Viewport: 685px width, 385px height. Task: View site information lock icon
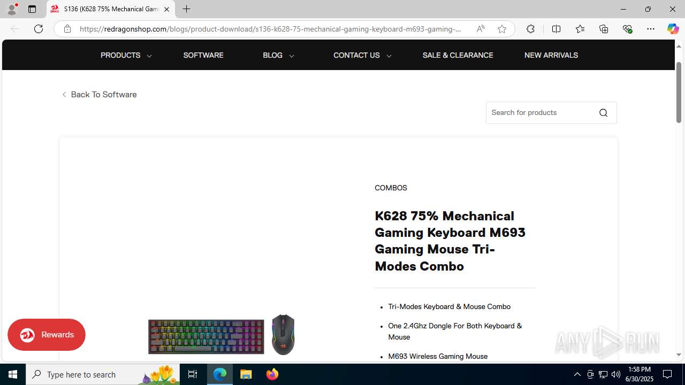click(x=67, y=29)
